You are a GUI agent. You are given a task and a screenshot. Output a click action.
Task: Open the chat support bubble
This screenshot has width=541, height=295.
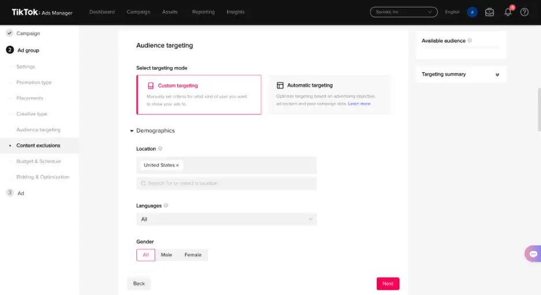(x=533, y=254)
